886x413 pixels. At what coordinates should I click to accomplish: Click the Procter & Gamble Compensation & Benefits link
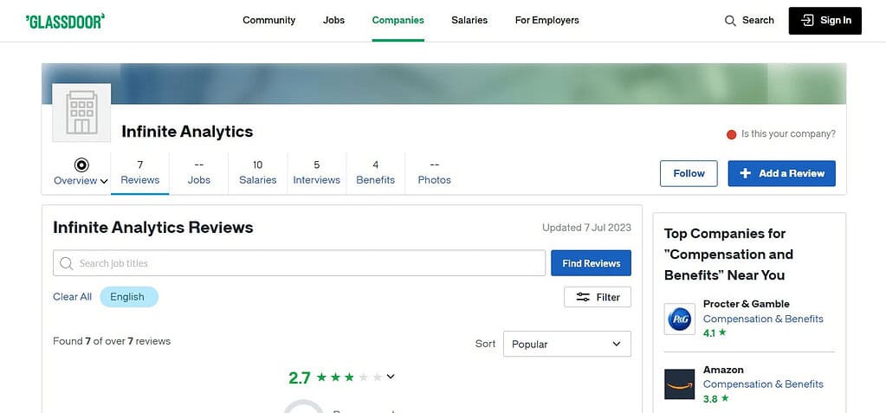pos(763,319)
